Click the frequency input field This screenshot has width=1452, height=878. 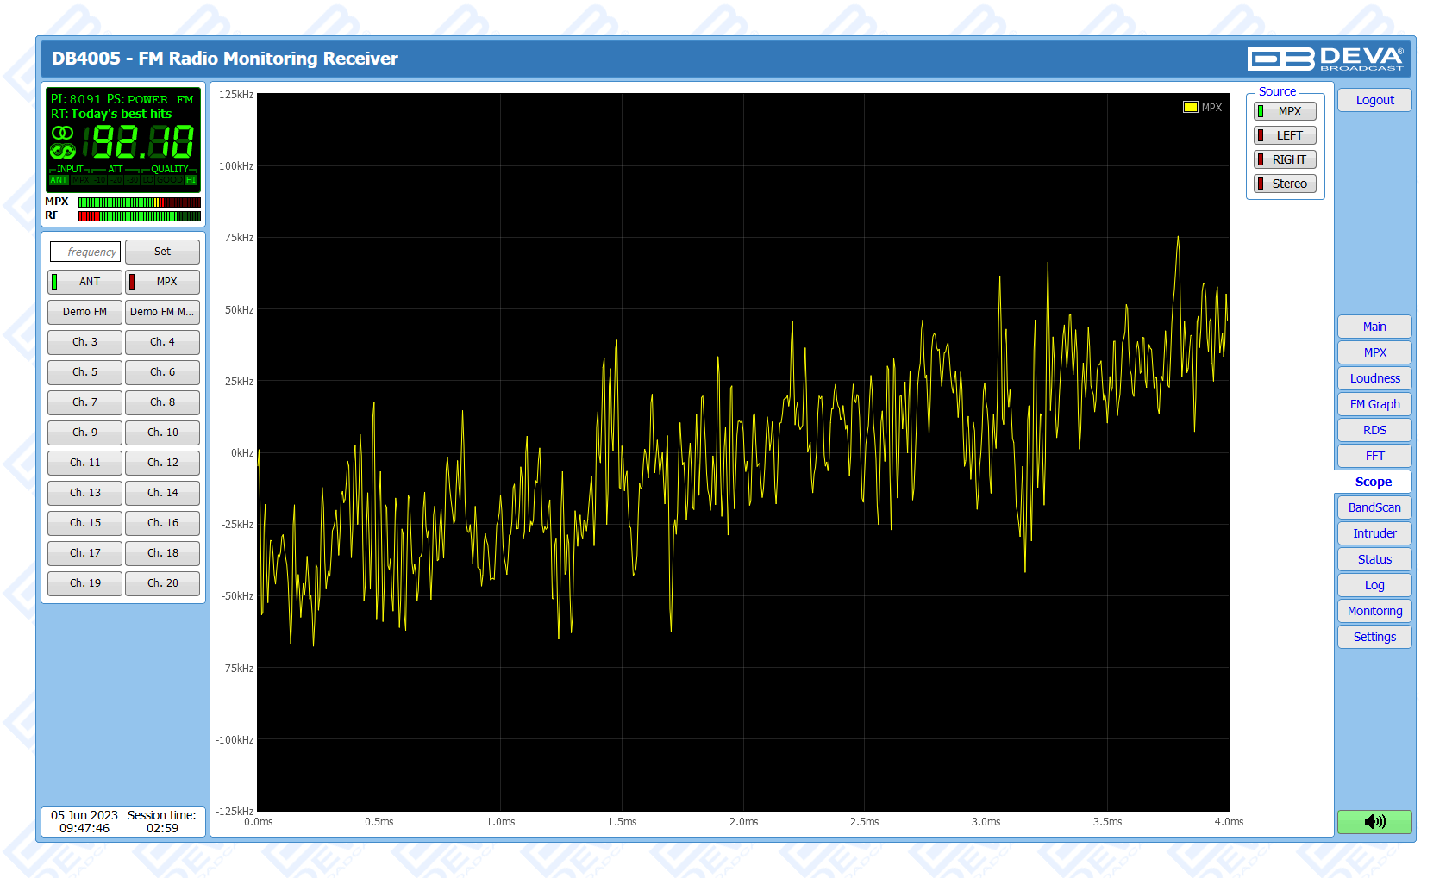coord(85,252)
